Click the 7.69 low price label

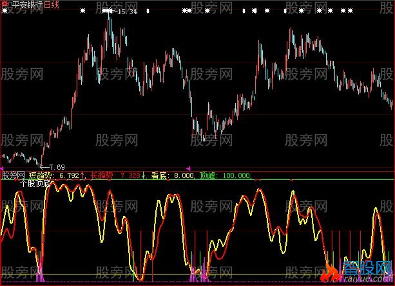(58, 166)
